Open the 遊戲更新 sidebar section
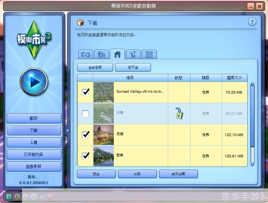Screen dimensions: 268x203 coord(34,166)
